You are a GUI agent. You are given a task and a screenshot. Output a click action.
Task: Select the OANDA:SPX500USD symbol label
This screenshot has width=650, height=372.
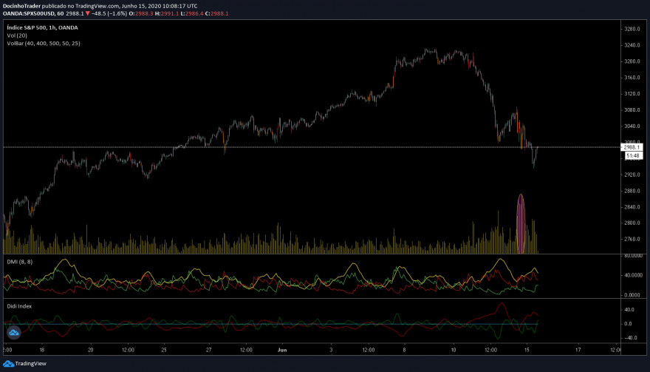29,14
